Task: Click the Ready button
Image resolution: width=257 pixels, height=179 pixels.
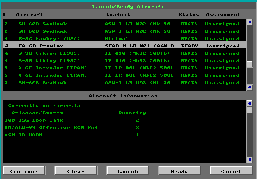Action: pos(180,170)
